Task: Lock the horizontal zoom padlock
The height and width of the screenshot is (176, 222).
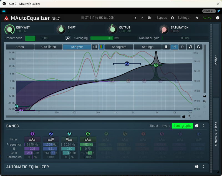Action: coord(184,117)
